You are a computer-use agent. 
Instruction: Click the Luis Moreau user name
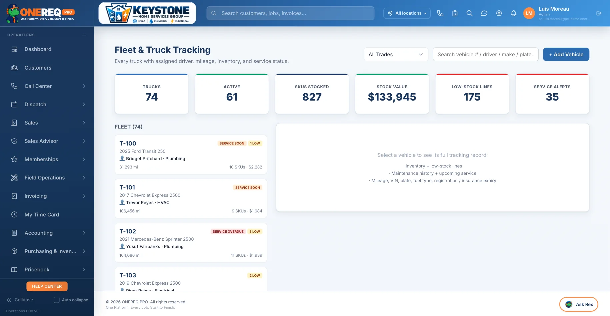tap(554, 9)
